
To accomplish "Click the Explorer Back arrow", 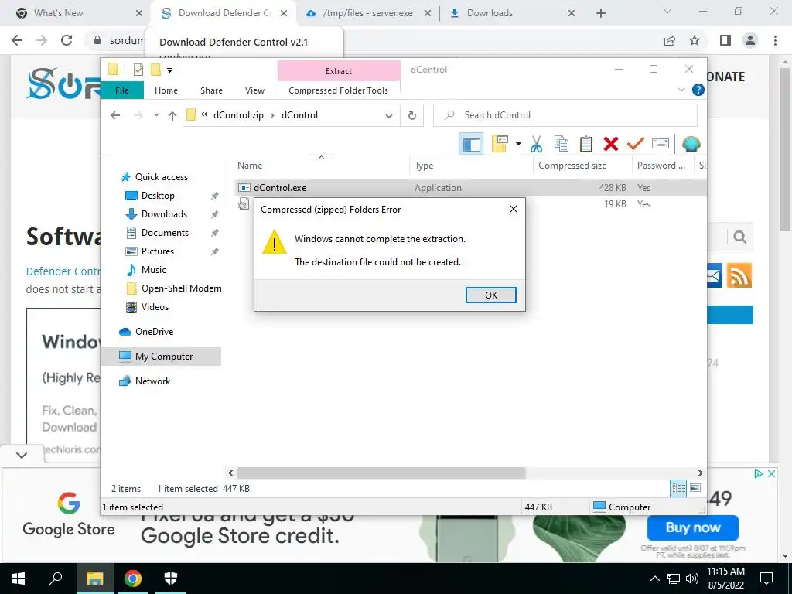I will click(x=115, y=116).
